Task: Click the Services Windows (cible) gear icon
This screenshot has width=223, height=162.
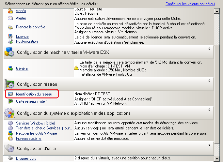Action: coord(10,123)
